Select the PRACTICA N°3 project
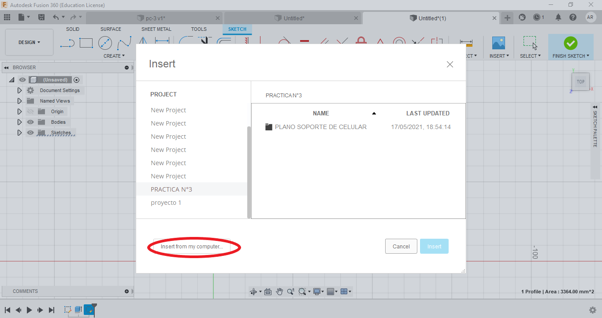 (x=192, y=189)
